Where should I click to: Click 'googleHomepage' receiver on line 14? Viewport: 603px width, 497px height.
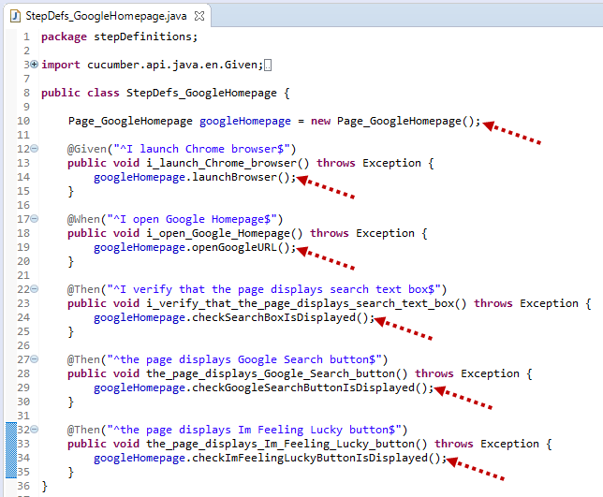coord(140,178)
